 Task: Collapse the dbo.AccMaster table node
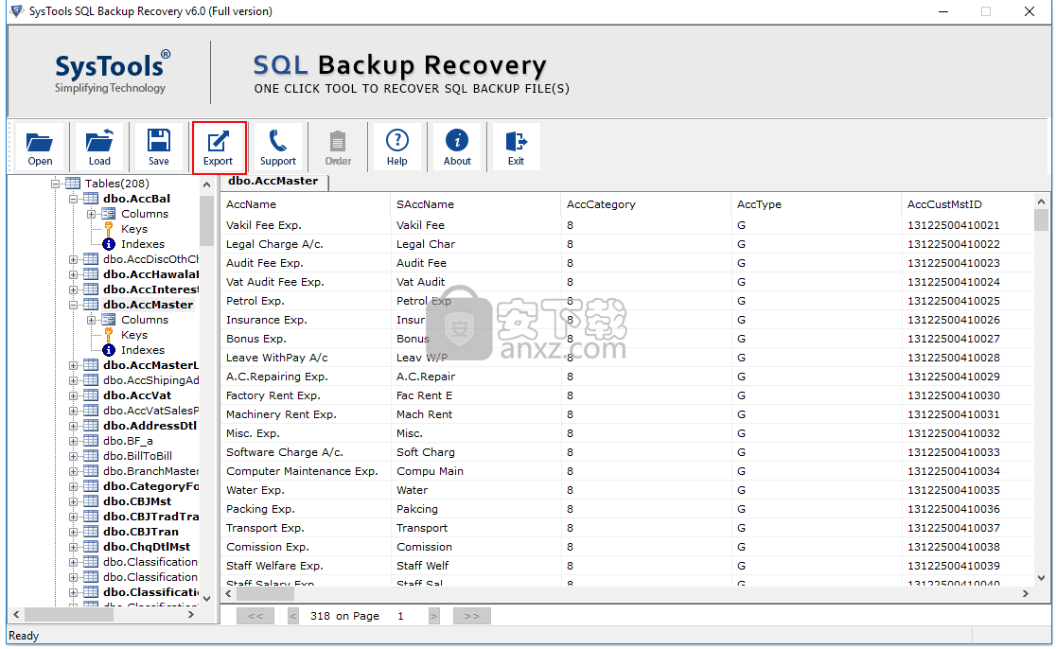coord(74,305)
